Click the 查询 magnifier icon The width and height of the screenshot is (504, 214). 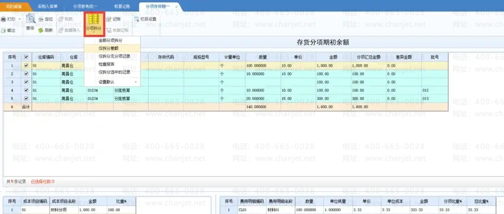point(30,19)
